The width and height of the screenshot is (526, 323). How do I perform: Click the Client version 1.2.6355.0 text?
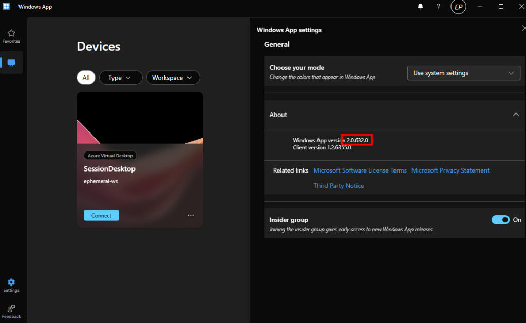click(x=322, y=147)
